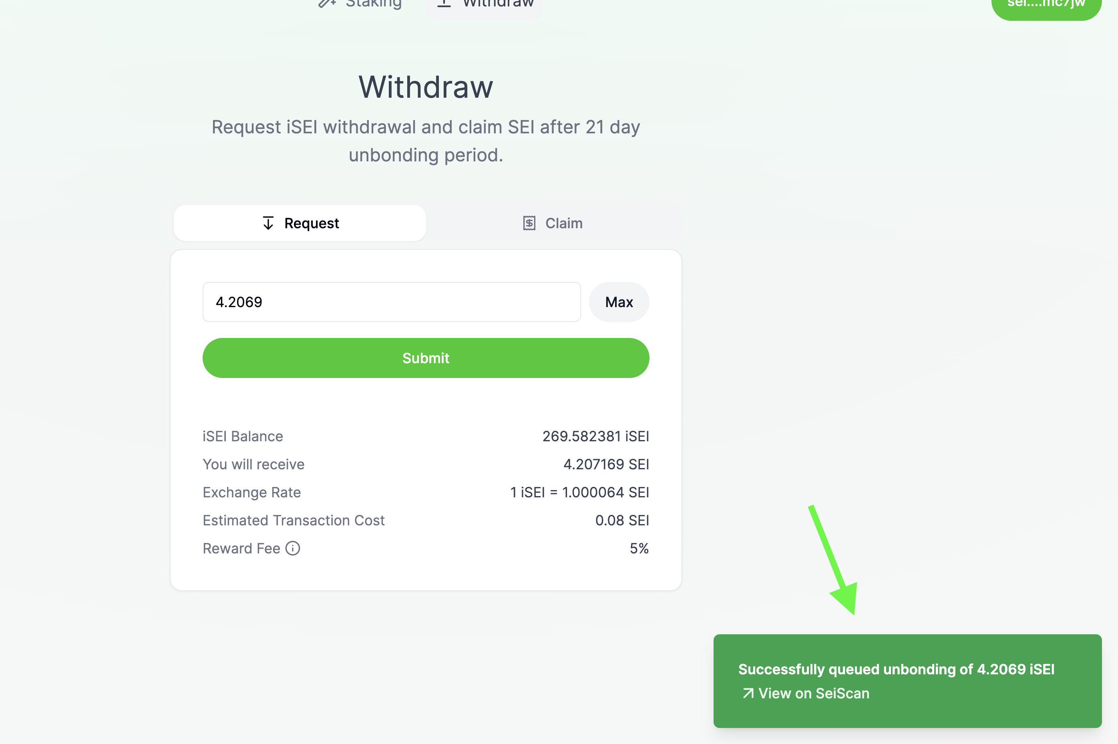Click the arrow icon beside View on SeiScan
The width and height of the screenshot is (1118, 744).
748,693
